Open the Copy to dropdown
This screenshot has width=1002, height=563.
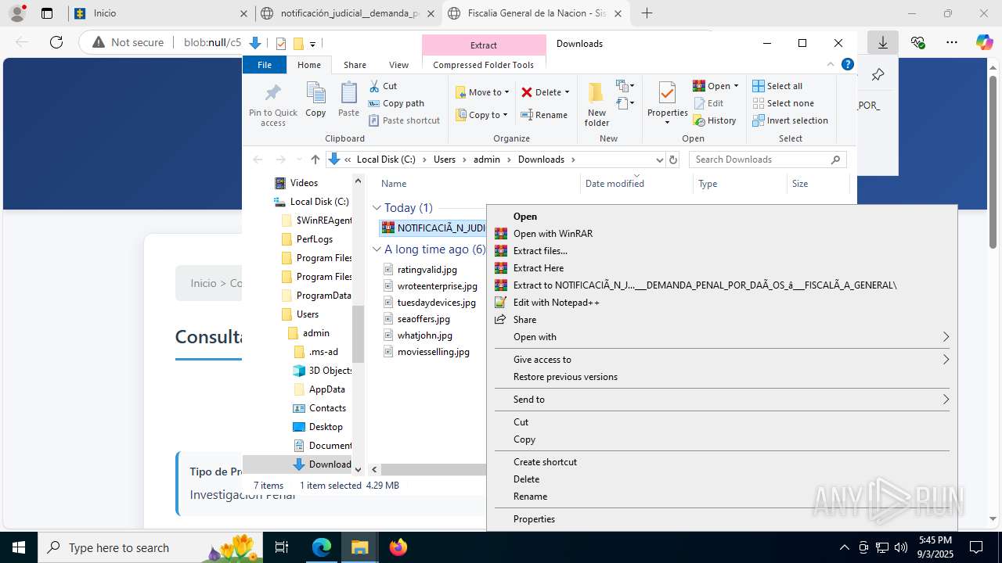point(482,115)
